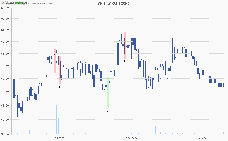Click the 45.00 price axis label

click(5, 79)
